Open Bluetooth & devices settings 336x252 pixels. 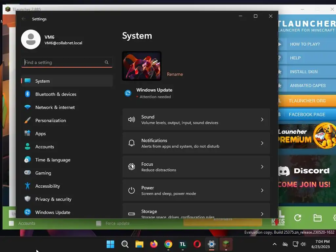[67, 94]
